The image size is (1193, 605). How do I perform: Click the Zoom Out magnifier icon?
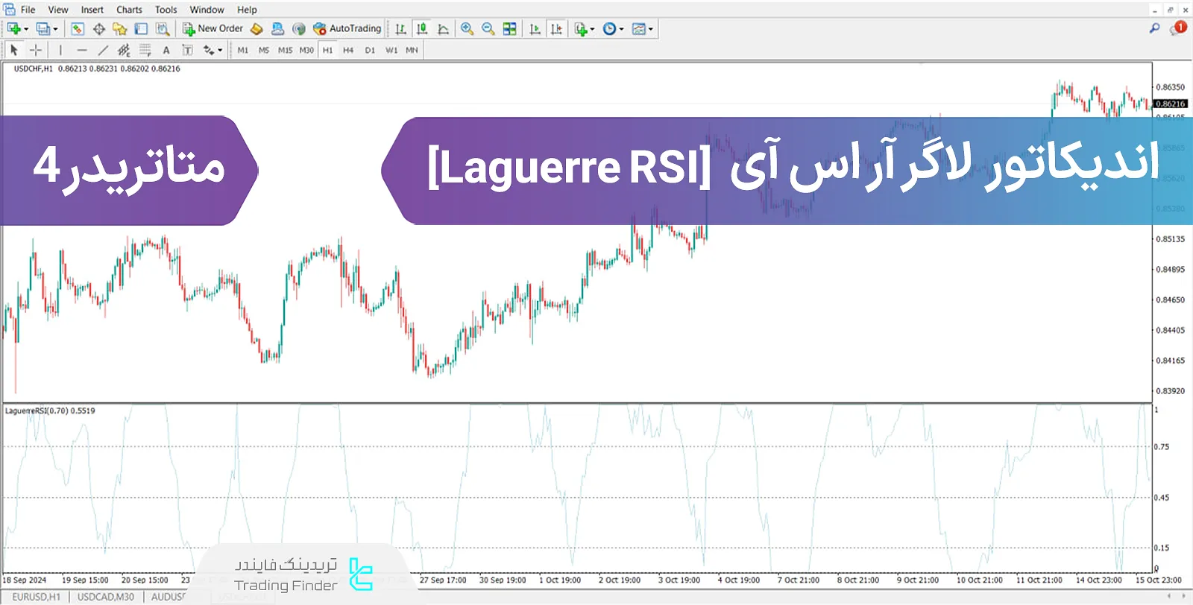click(488, 29)
